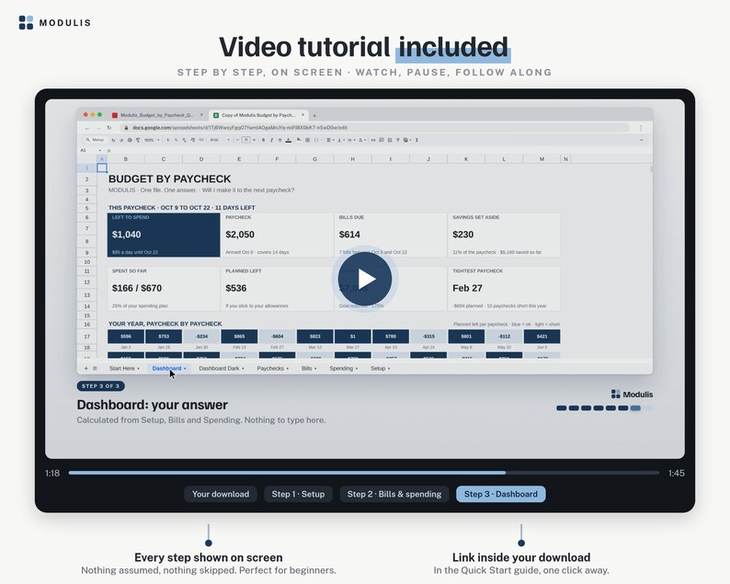The height and width of the screenshot is (584, 730).
Task: Open a new browser tab with plus
Action: 314,115
